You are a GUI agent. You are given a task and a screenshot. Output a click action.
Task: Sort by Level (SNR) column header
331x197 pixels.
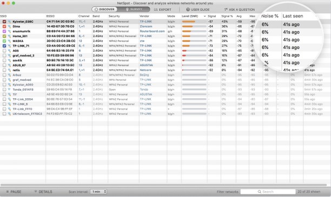(189, 16)
